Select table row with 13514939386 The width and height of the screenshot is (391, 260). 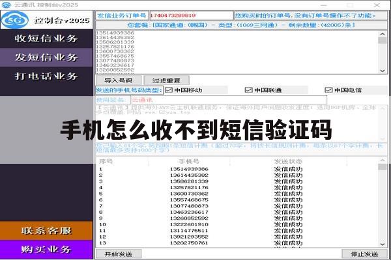[x=237, y=169]
